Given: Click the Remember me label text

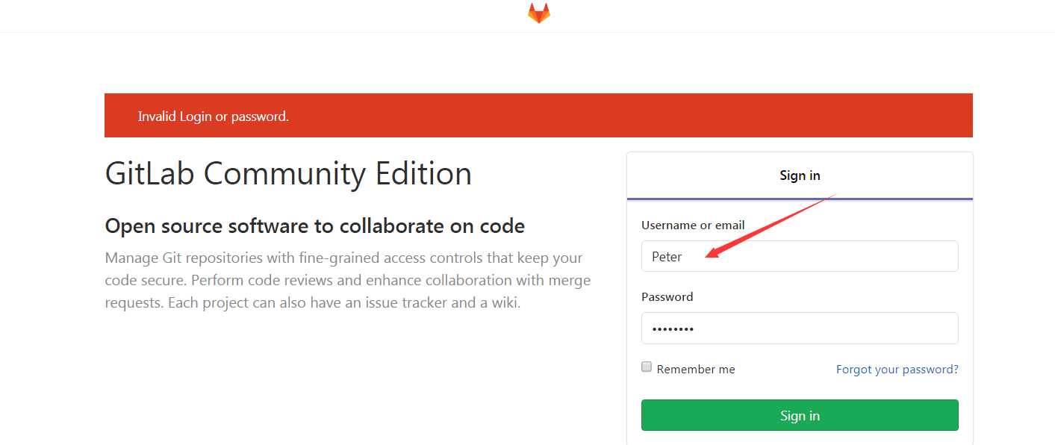Looking at the screenshot, I should (696, 370).
